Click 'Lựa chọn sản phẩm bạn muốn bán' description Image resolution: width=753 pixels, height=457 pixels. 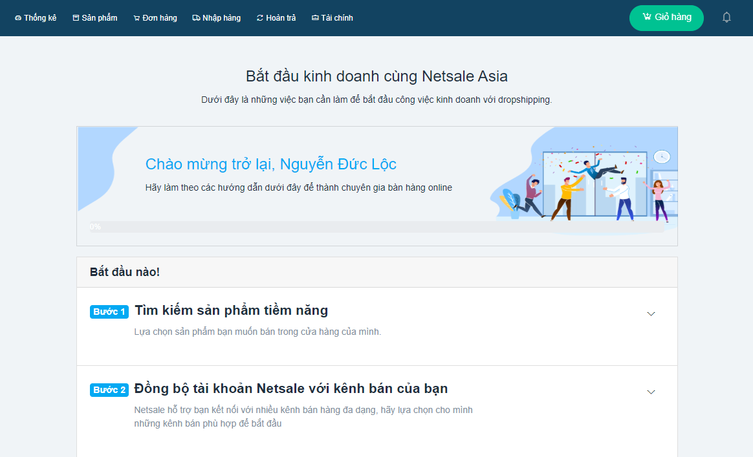257,332
